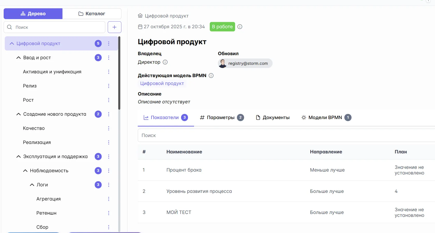435x233 pixels.
Task: Select the Дерево view toggle
Action: (x=33, y=13)
